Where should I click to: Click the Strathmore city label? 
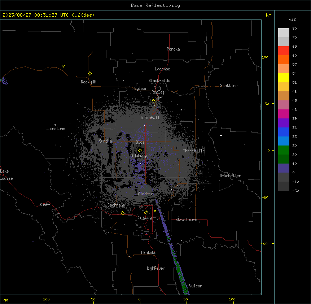[x=186, y=220]
